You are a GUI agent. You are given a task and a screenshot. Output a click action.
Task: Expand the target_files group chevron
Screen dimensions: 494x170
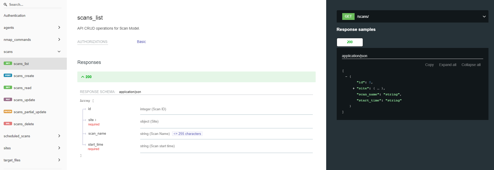(x=59, y=160)
